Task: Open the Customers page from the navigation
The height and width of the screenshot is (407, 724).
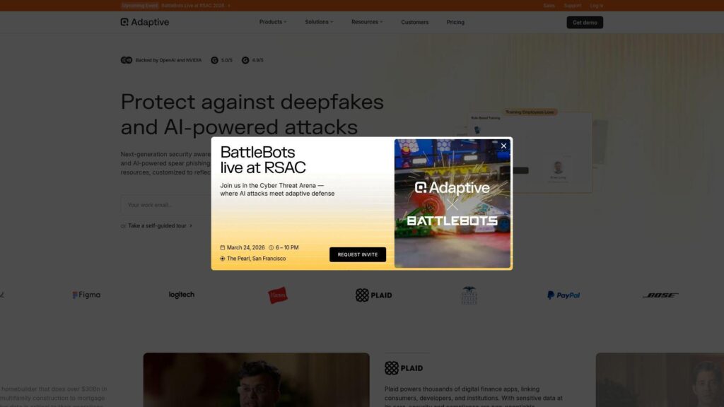Action: [x=414, y=22]
